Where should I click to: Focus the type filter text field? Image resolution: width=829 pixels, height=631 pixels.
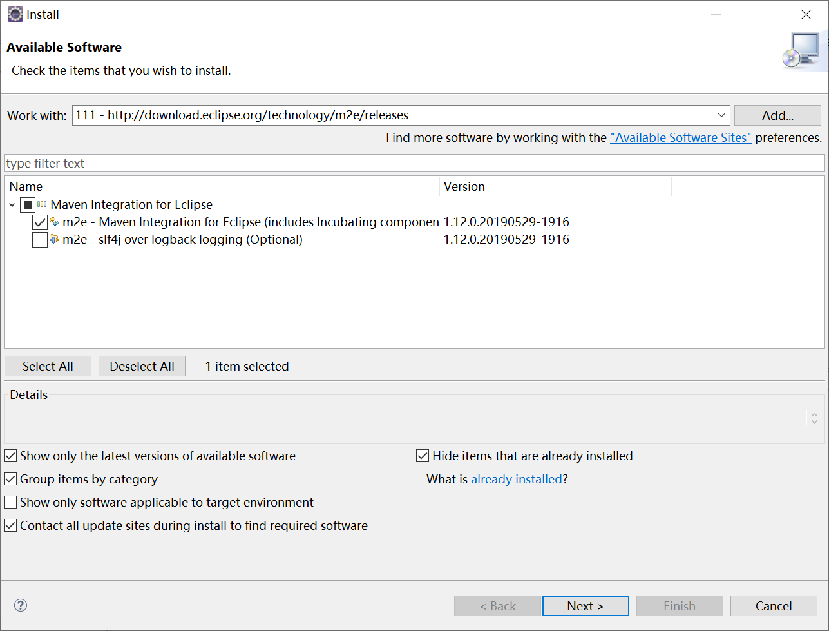414,163
